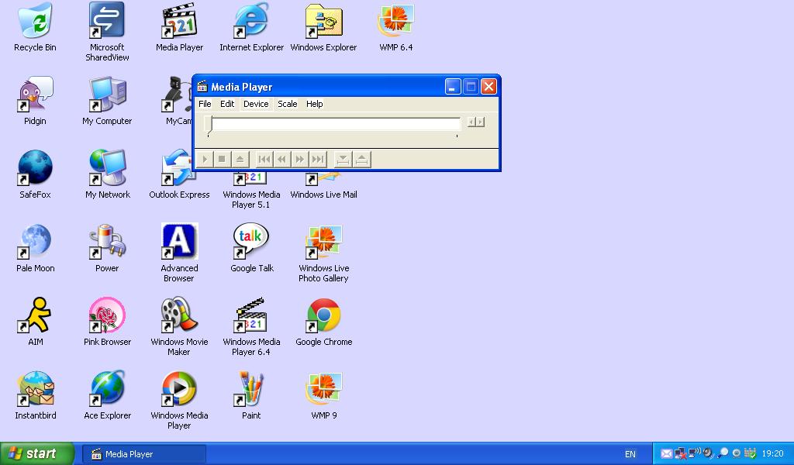
Task: Click the mail envelope tray icon
Action: coord(666,453)
